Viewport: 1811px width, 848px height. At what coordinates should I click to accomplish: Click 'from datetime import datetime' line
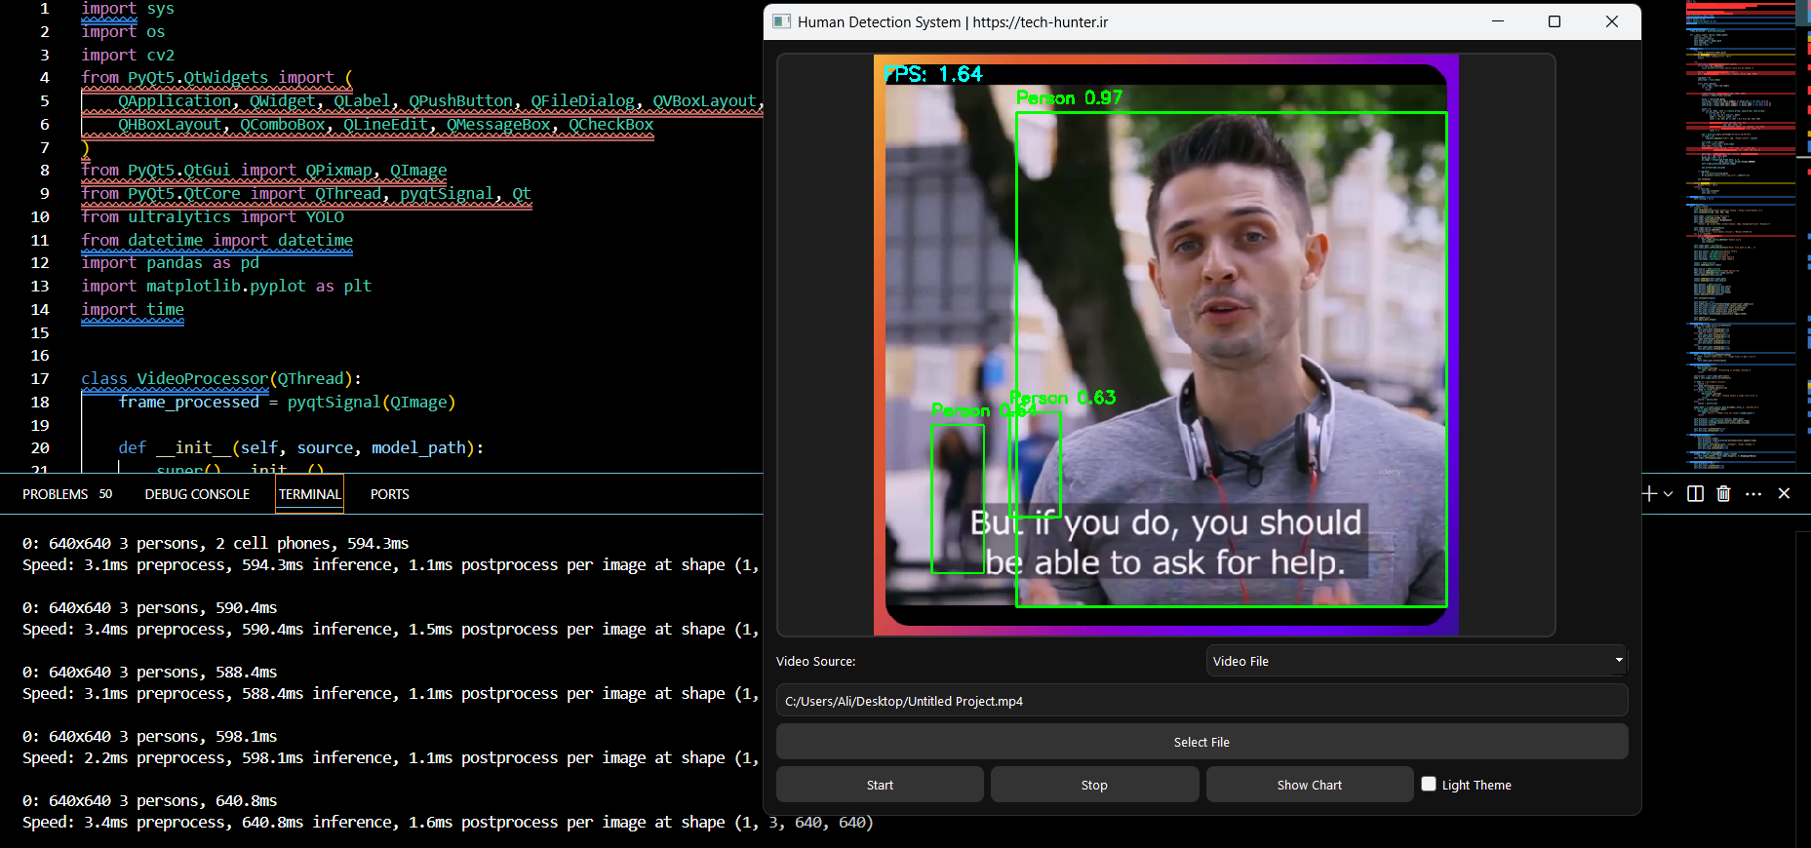(x=217, y=240)
